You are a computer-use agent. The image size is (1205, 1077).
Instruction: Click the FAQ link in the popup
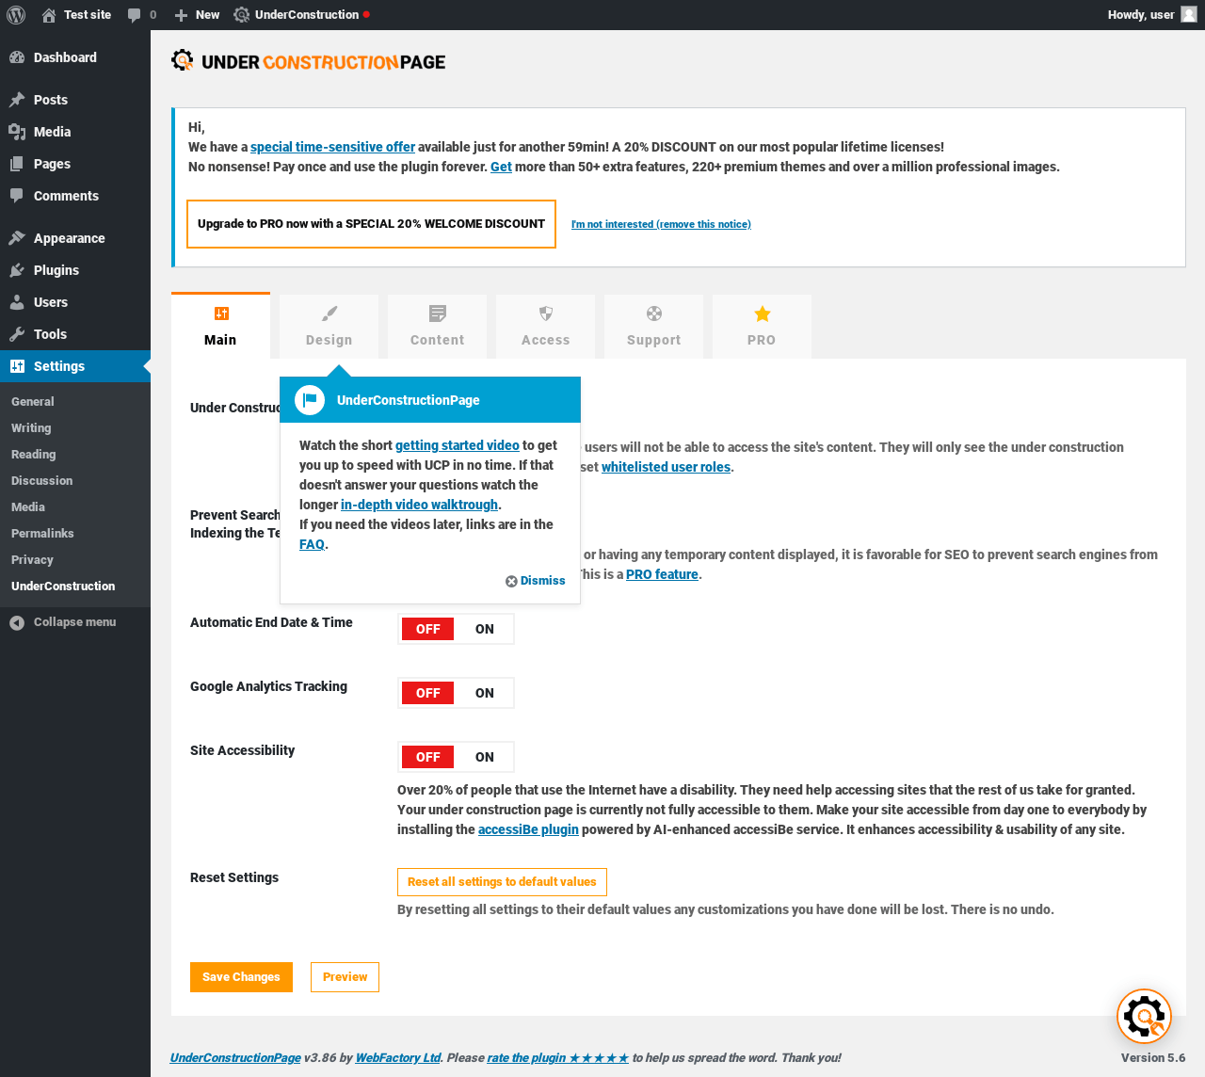[x=312, y=544]
